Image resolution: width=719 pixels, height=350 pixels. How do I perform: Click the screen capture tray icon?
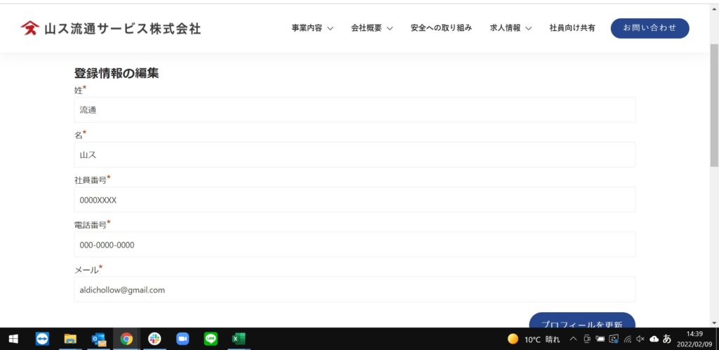tap(614, 339)
